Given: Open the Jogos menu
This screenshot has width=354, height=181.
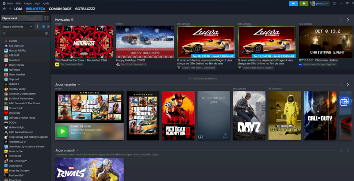Looking at the screenshot, I should point(37,4).
